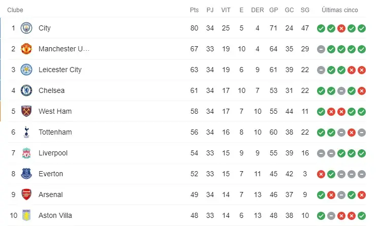The height and width of the screenshot is (226, 379).
Task: Click the Manchester City club crest
Action: [26, 28]
